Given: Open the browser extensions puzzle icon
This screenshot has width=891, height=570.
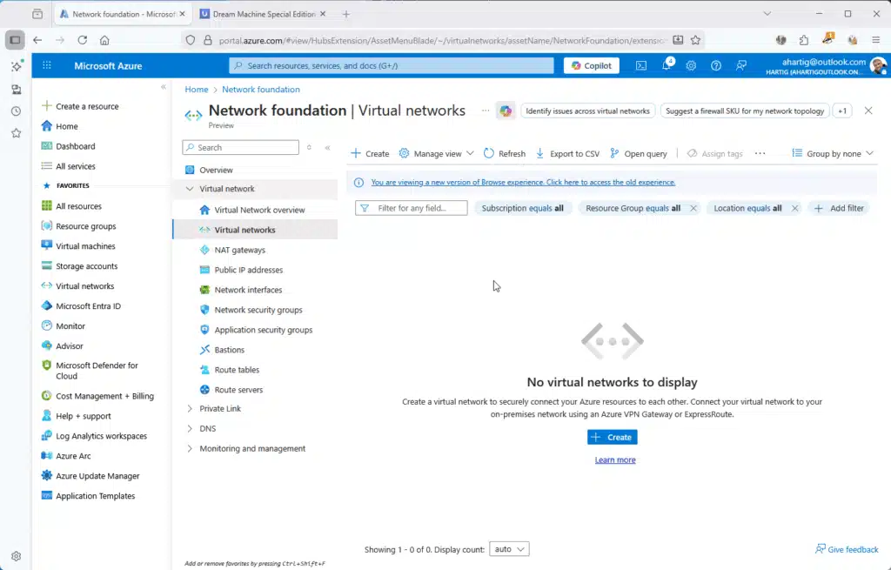Looking at the screenshot, I should (x=803, y=40).
